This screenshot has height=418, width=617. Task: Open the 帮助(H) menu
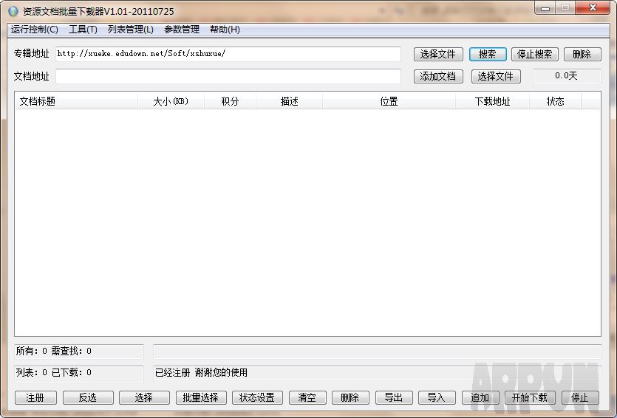pyautogui.click(x=225, y=30)
